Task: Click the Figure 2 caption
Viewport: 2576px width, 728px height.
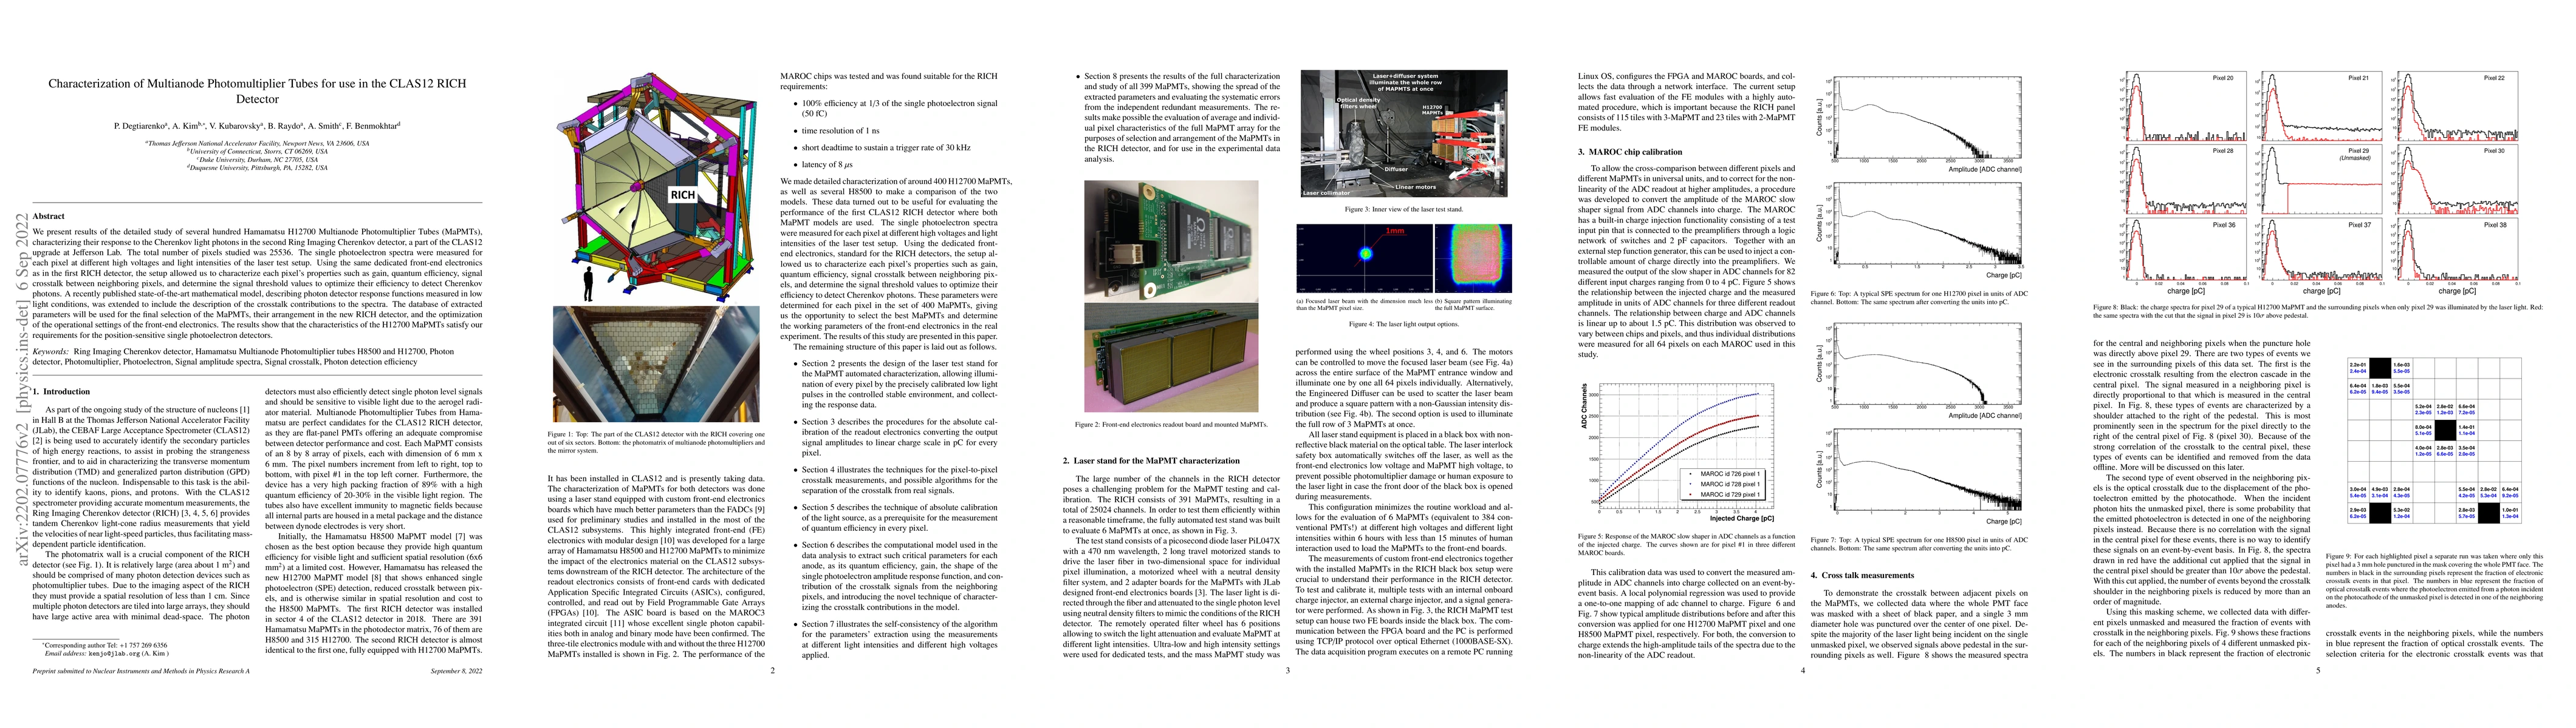Action: 1171,425
